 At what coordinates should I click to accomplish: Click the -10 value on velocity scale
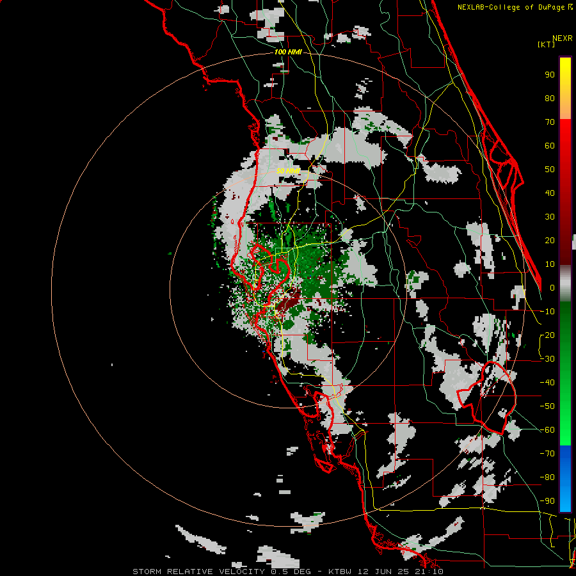coord(547,312)
